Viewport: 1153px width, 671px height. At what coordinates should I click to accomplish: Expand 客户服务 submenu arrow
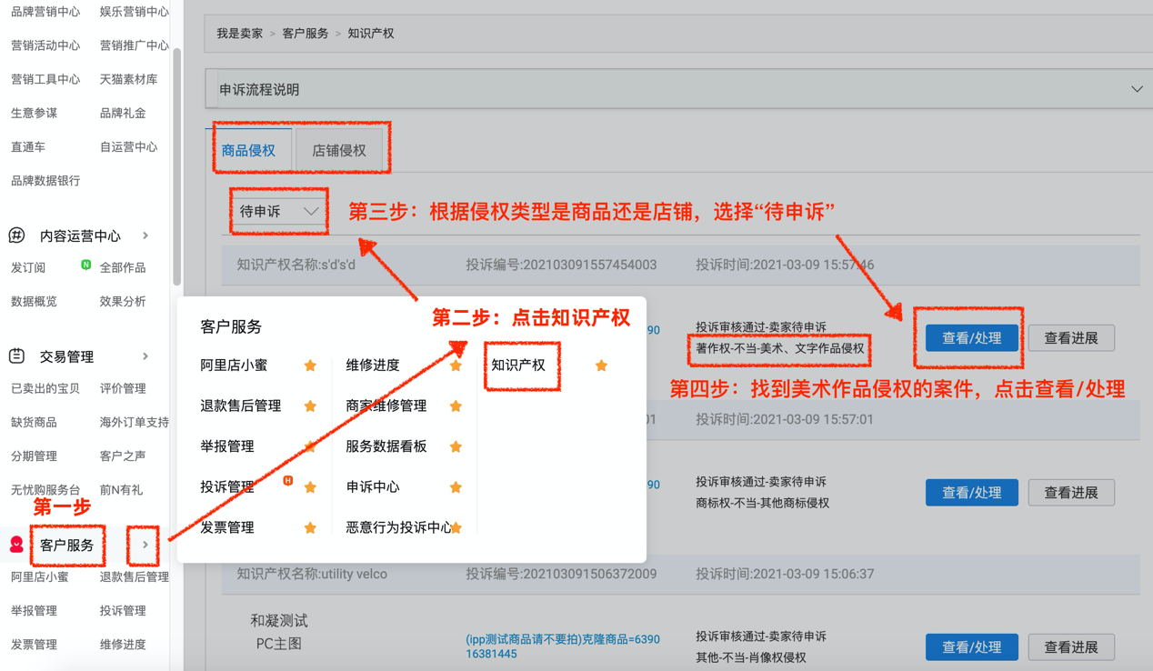[x=145, y=546]
